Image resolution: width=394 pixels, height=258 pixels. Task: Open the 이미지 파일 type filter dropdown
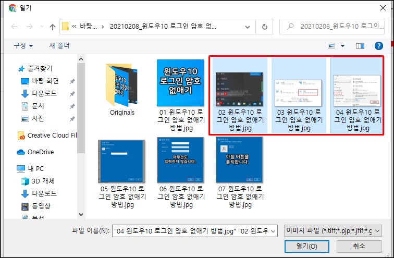(333, 230)
